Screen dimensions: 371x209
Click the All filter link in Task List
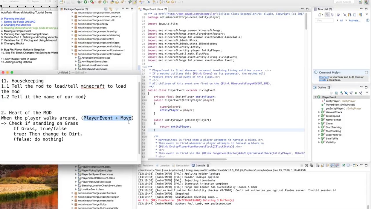[341, 20]
